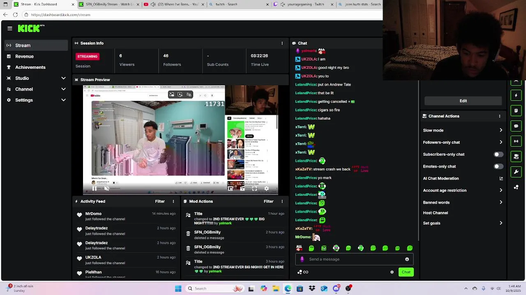526x295 pixels.
Task: Select Achievements in the sidebar
Action: click(36, 67)
